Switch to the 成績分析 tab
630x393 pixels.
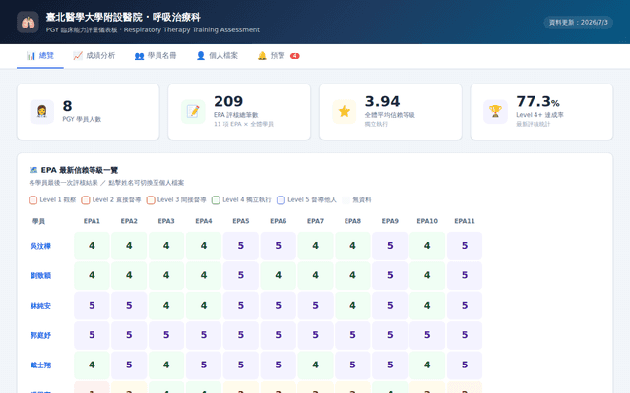pos(94,56)
